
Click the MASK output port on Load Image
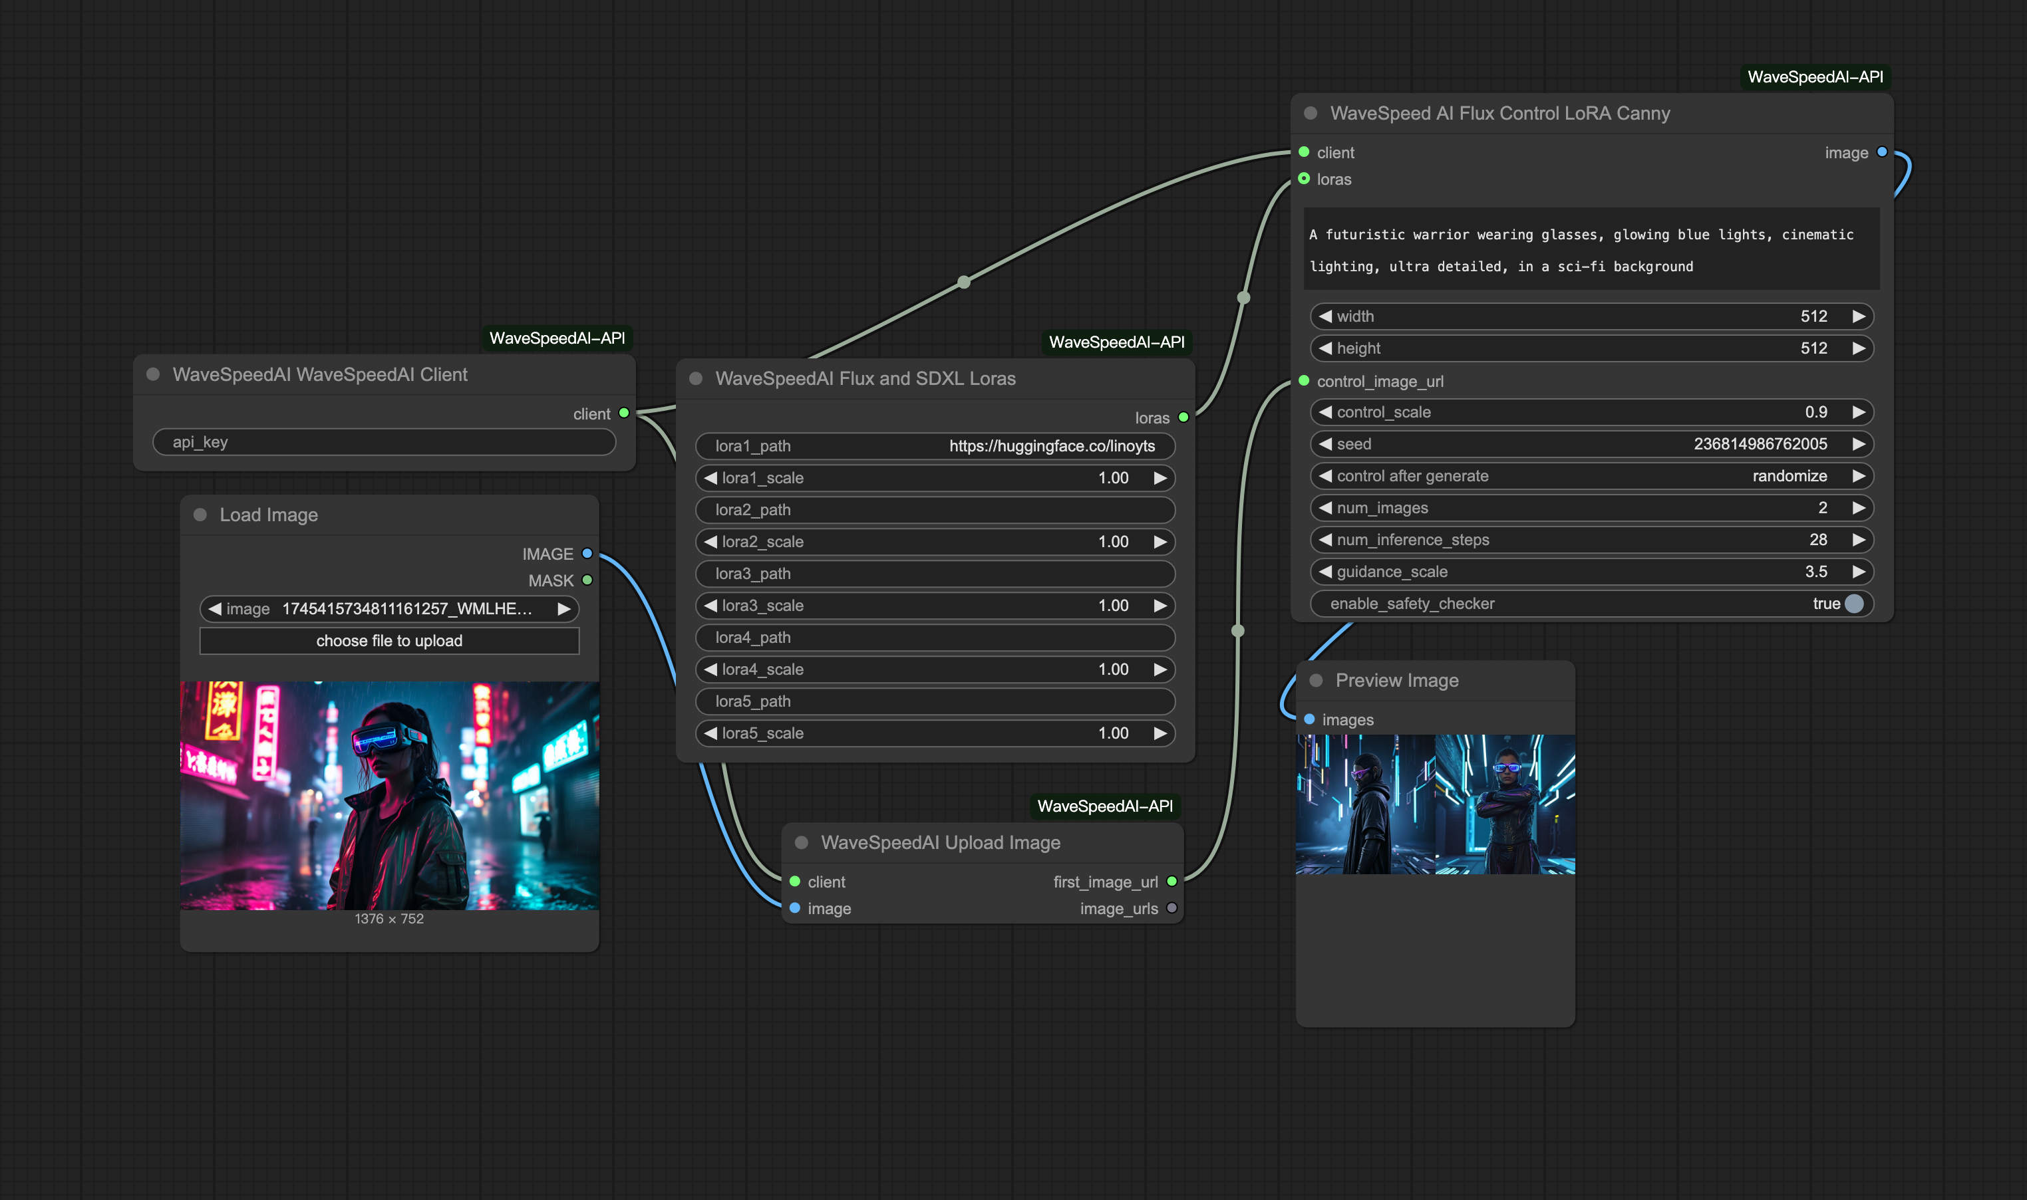[586, 580]
